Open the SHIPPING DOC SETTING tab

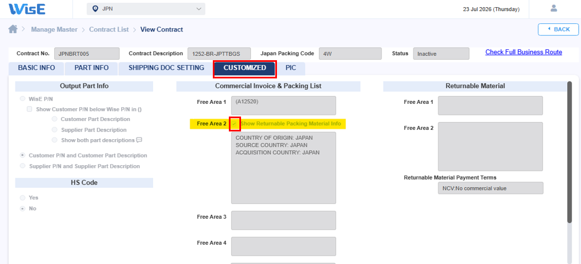click(166, 68)
